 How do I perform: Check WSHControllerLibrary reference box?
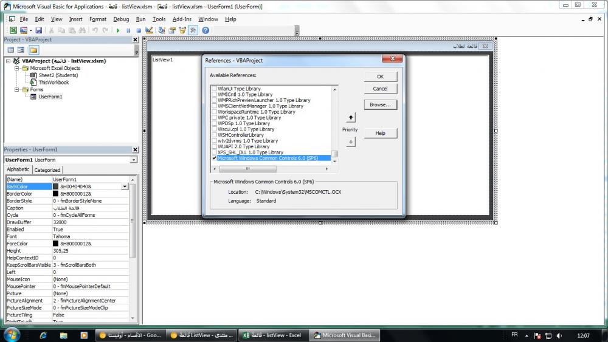click(214, 135)
